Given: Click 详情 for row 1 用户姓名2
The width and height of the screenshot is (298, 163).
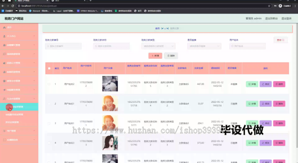Looking at the screenshot, I should point(252,84).
